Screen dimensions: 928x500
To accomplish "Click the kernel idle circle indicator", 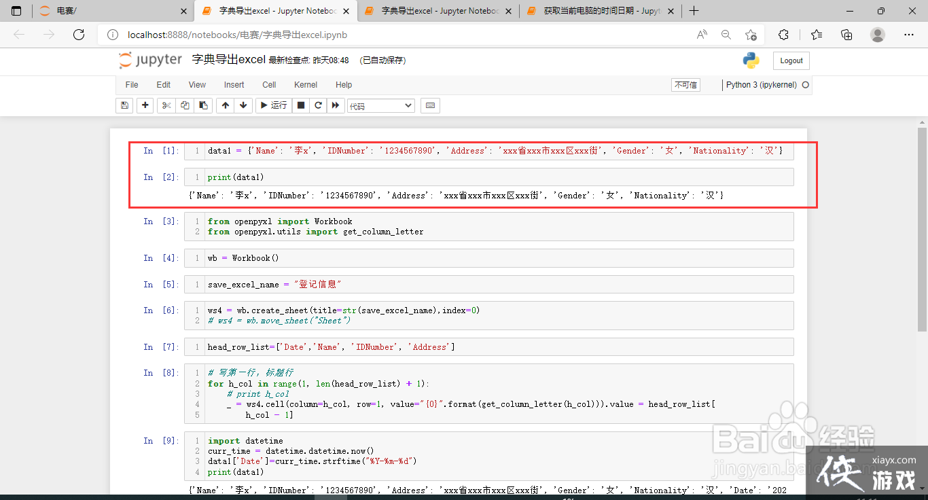I will coord(806,85).
